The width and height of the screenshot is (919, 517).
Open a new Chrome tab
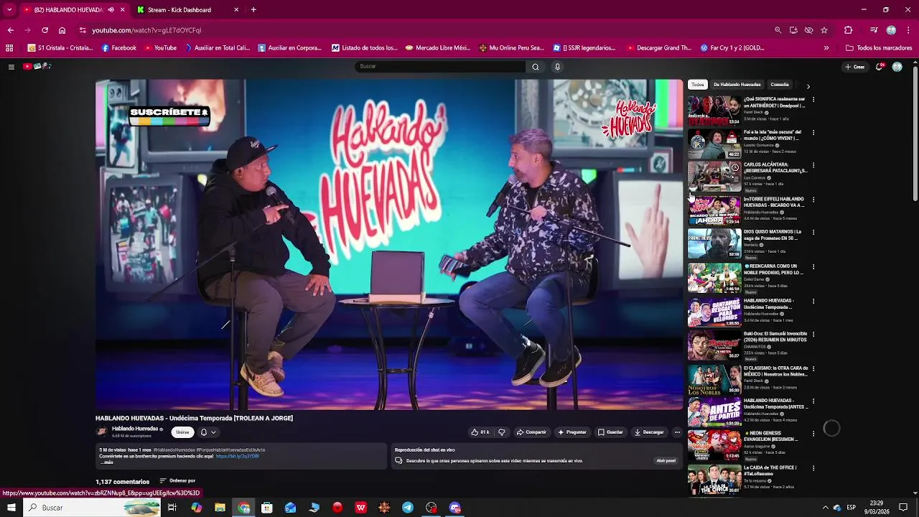253,9
